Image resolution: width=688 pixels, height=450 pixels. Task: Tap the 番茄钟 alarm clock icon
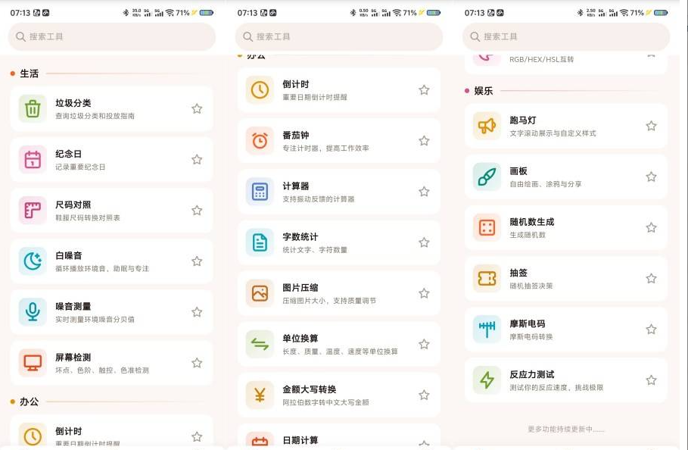[x=260, y=141]
